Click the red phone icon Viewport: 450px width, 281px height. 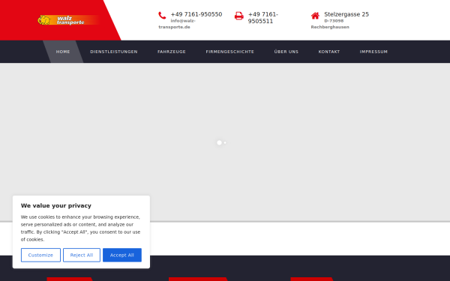pos(162,16)
